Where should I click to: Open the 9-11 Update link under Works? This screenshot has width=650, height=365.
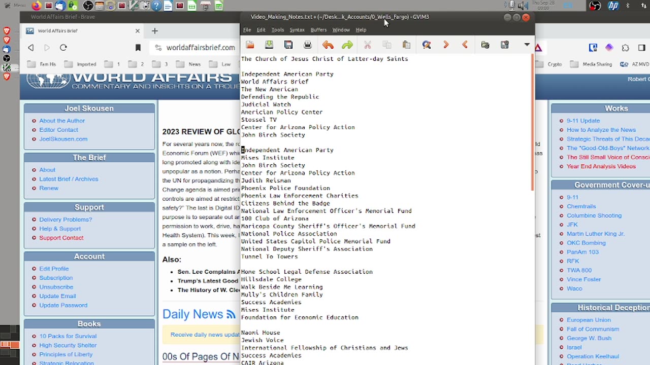[583, 121]
